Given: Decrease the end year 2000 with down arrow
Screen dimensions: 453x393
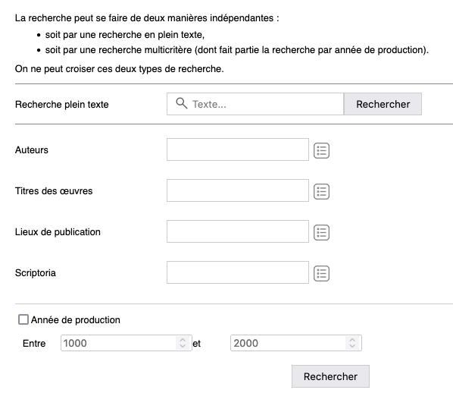Looking at the screenshot, I should coord(352,346).
